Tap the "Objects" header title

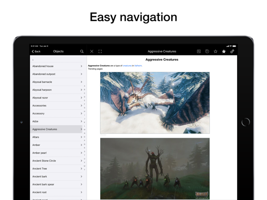[x=58, y=51]
